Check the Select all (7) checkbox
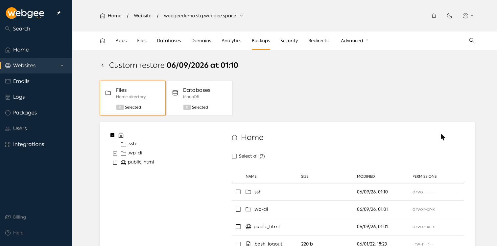The image size is (497, 246). (x=234, y=156)
